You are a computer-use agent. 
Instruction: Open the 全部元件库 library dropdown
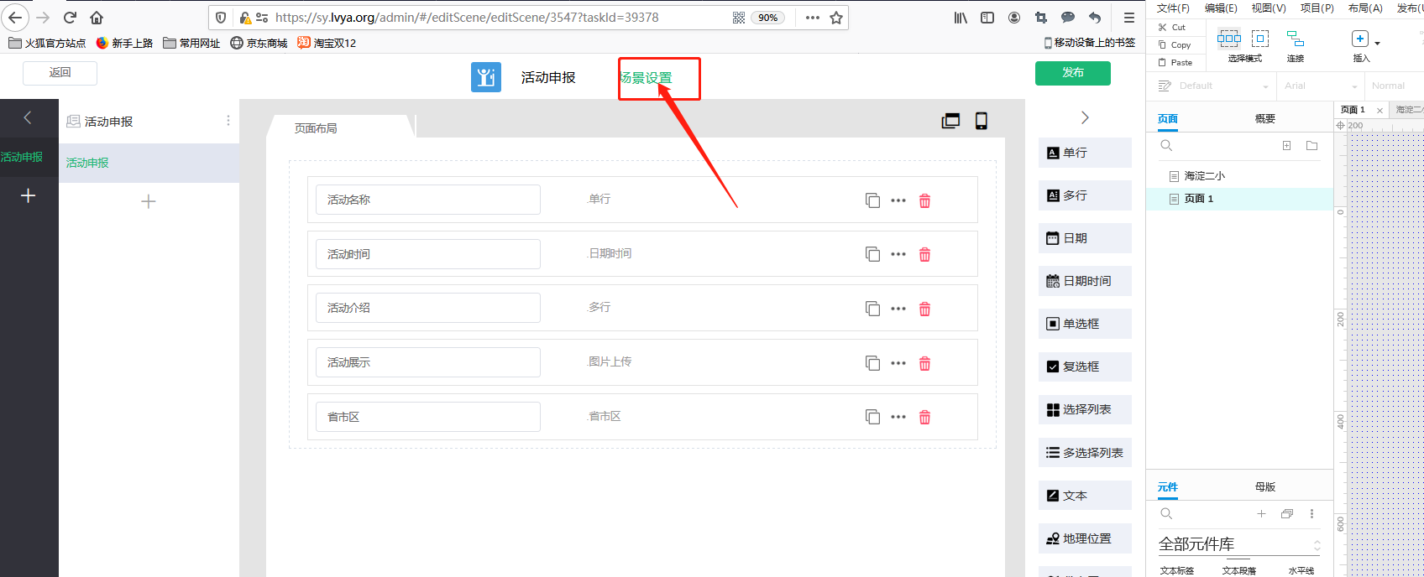tap(1239, 544)
